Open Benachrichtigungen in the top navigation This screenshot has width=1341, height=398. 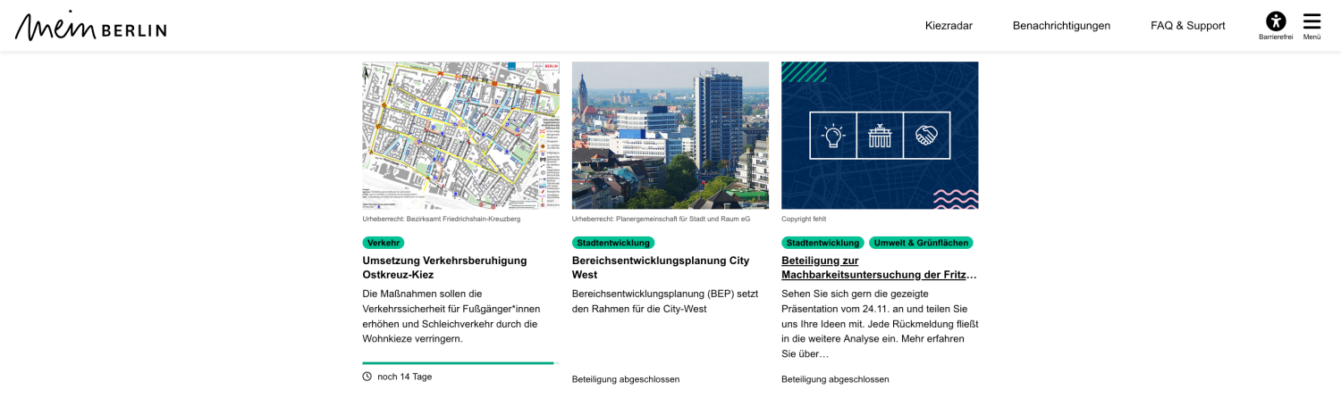tap(1061, 26)
